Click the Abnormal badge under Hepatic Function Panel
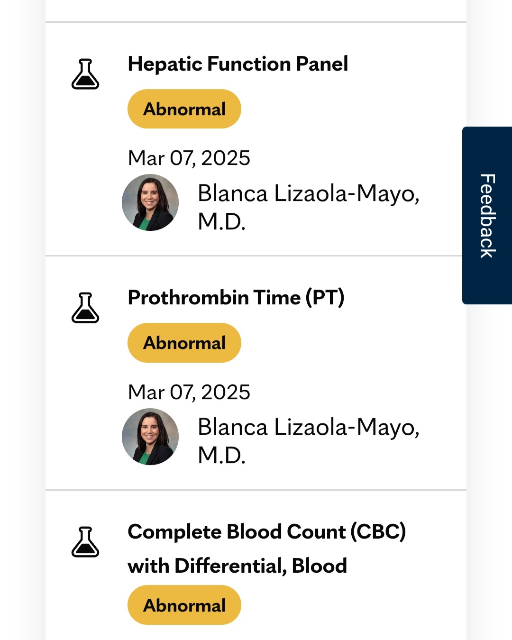This screenshot has height=640, width=512. (184, 109)
